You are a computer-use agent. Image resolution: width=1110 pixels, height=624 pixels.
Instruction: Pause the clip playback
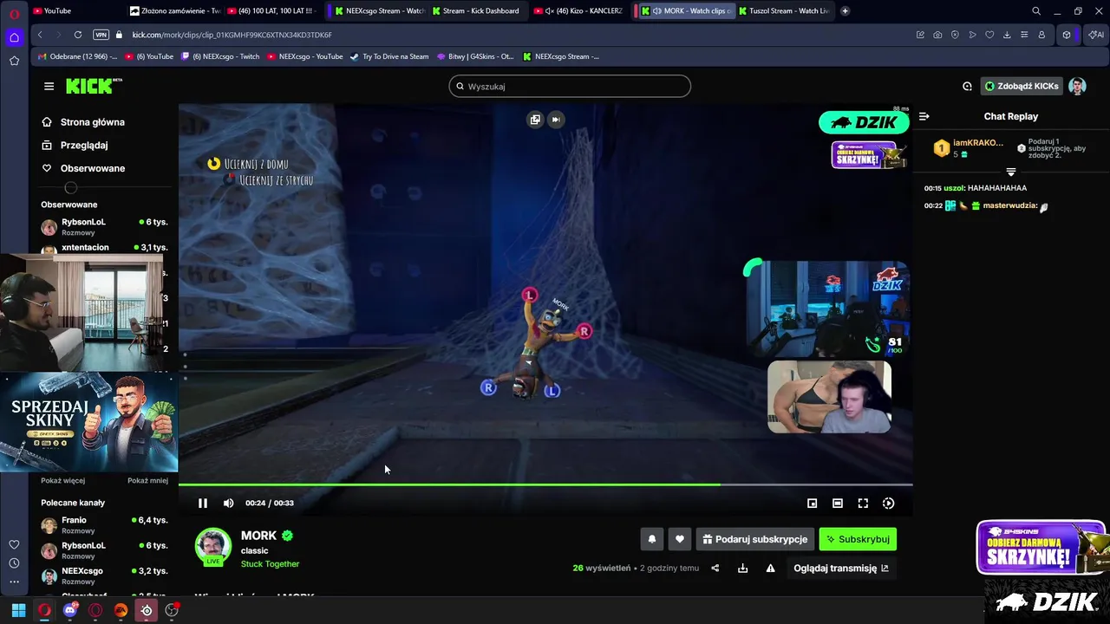tap(202, 503)
